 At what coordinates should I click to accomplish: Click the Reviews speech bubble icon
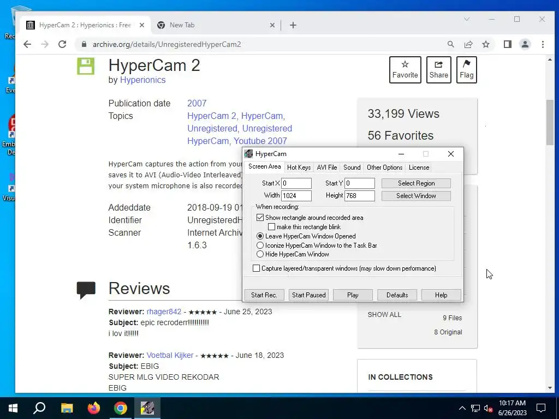tap(86, 290)
